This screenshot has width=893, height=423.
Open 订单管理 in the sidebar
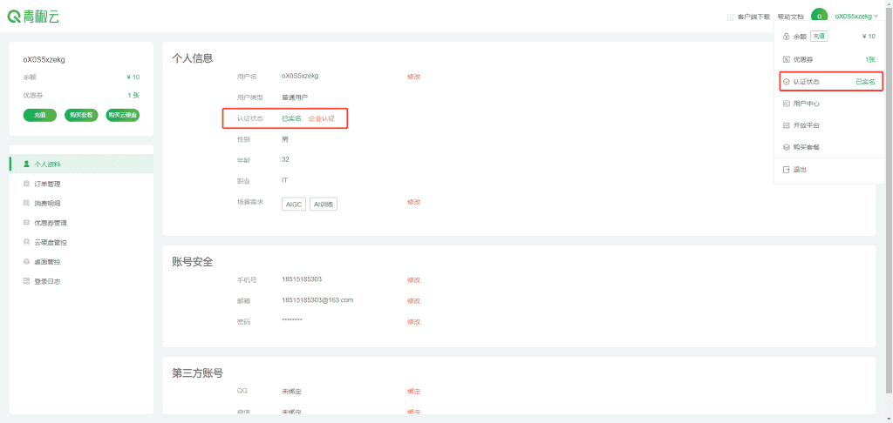47,184
